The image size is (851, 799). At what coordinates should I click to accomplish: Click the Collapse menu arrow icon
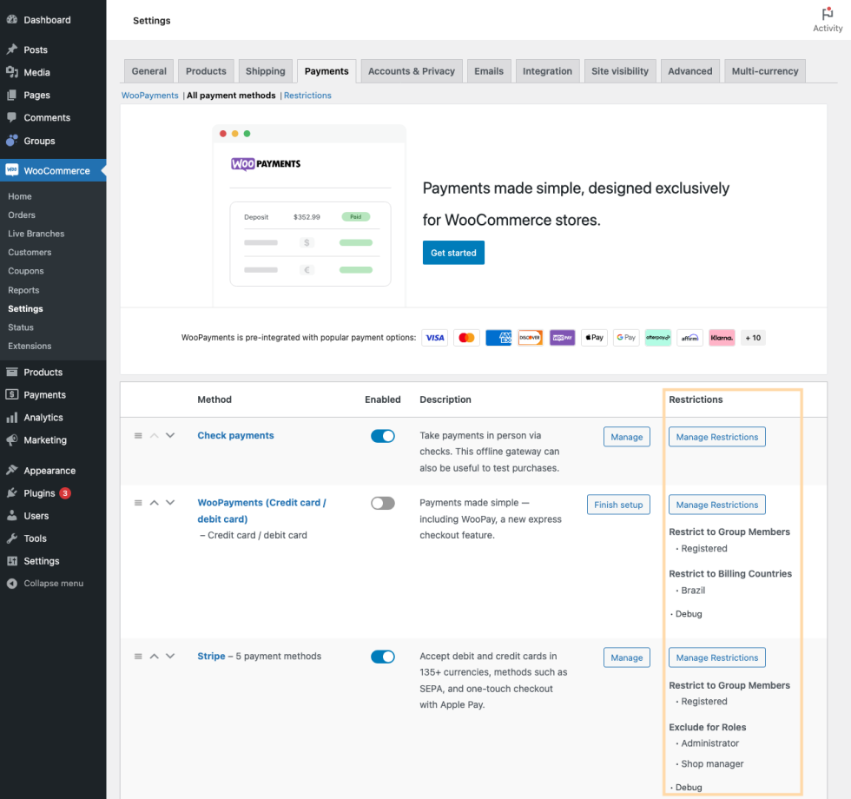click(12, 583)
